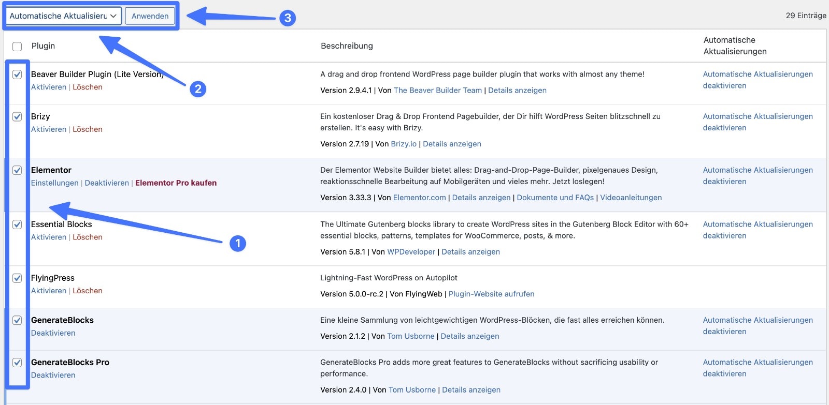
Task: Open Tom Usborne link for GenerateBlocks 2.1.2
Action: pyautogui.click(x=411, y=336)
